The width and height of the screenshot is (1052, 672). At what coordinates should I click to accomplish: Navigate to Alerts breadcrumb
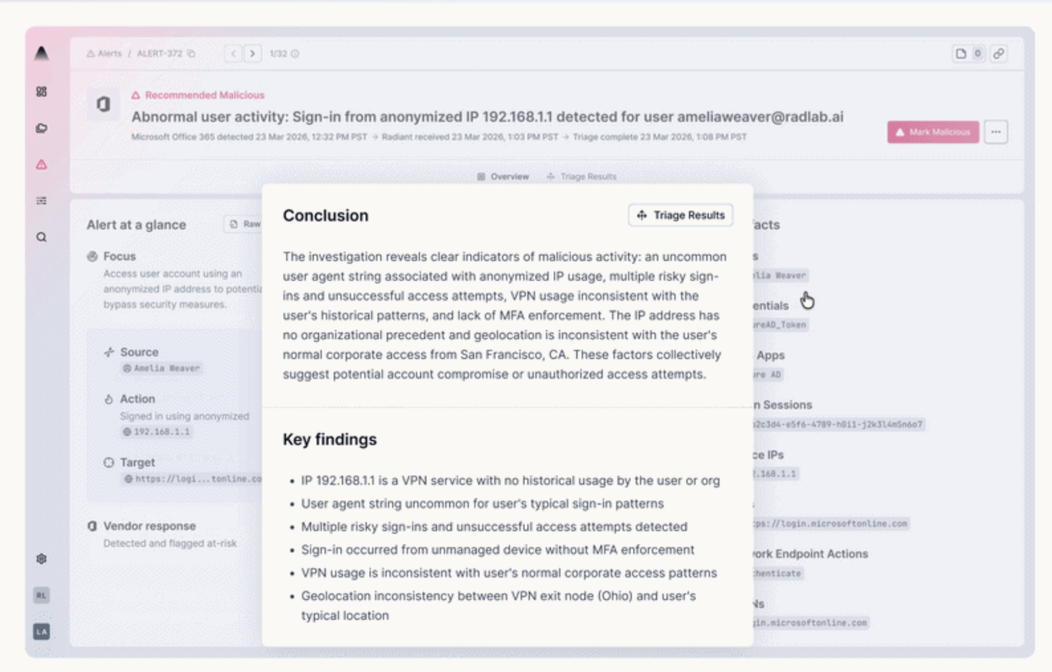[x=104, y=54]
